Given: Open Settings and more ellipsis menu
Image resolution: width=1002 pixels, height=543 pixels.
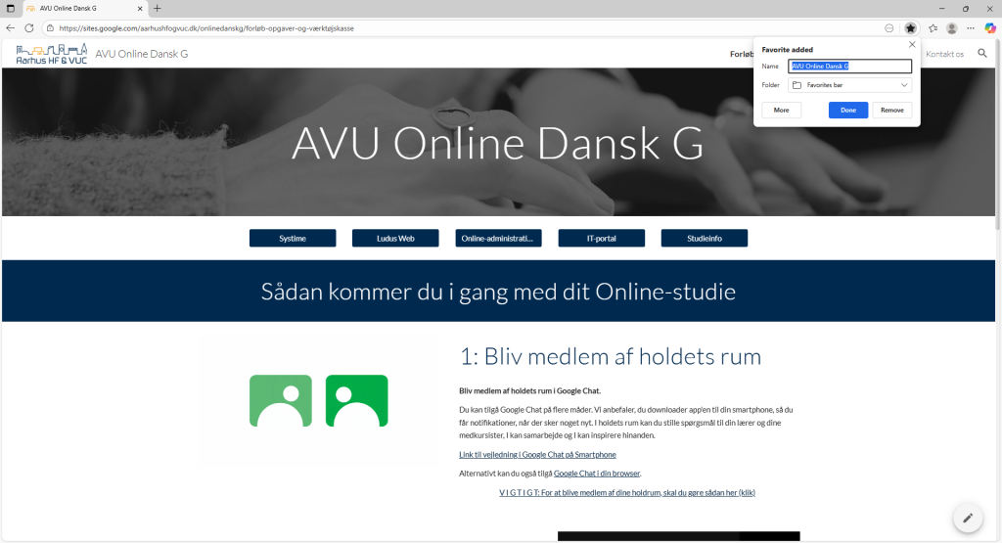Looking at the screenshot, I should pyautogui.click(x=971, y=28).
